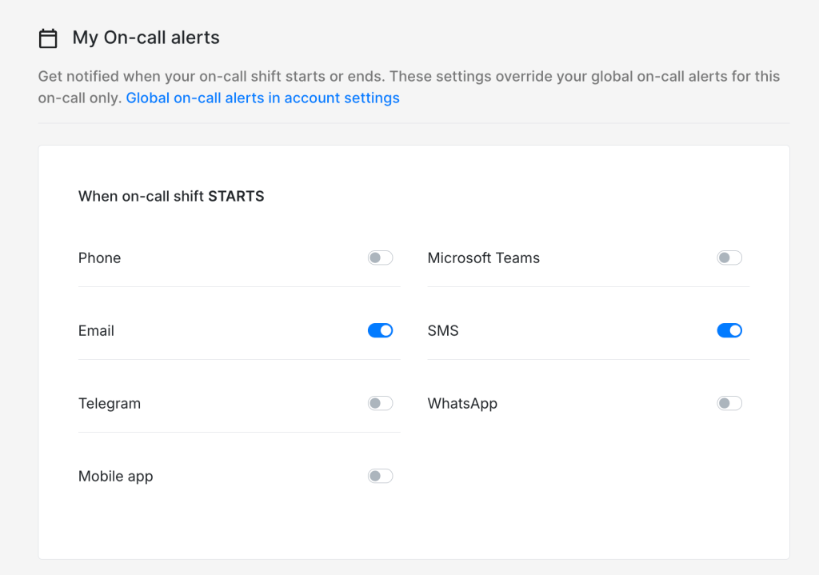
Task: Enable the Microsoft Teams toggle
Action: 729,258
